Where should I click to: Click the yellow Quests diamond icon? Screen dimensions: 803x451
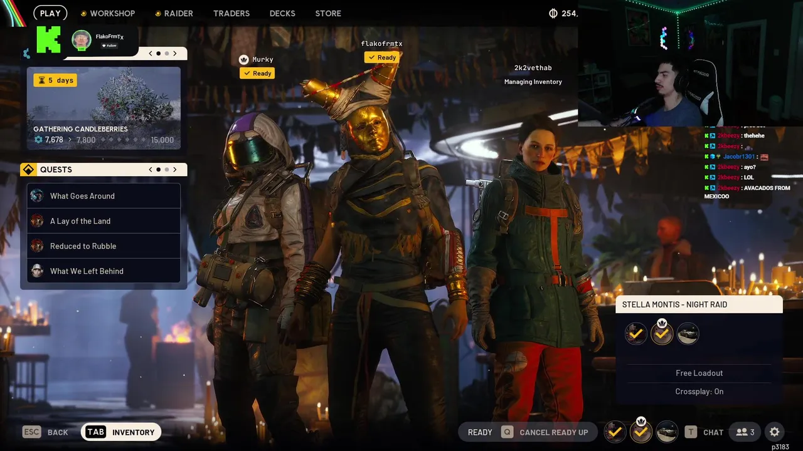(28, 169)
